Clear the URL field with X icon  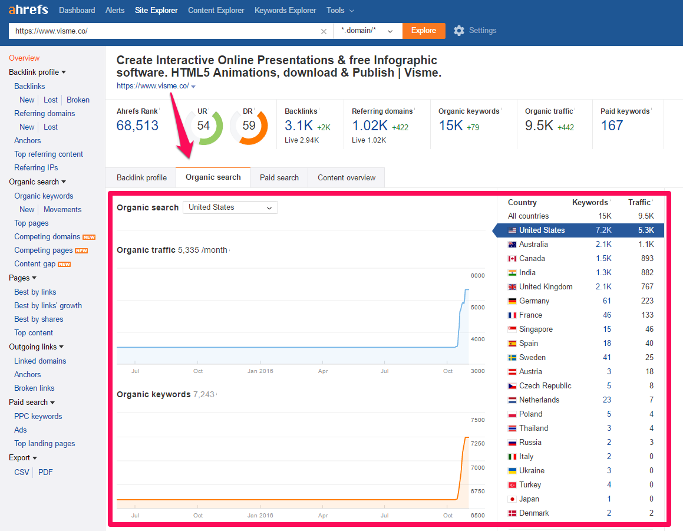tap(324, 31)
